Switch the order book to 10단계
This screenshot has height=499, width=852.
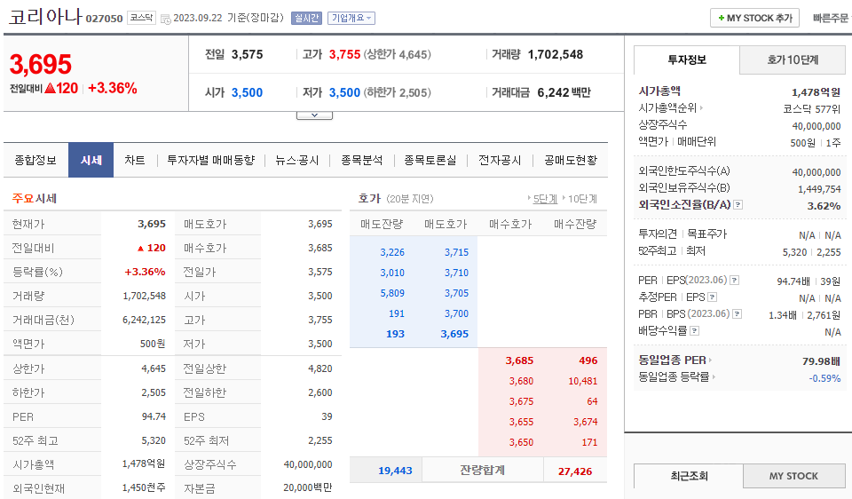[582, 199]
